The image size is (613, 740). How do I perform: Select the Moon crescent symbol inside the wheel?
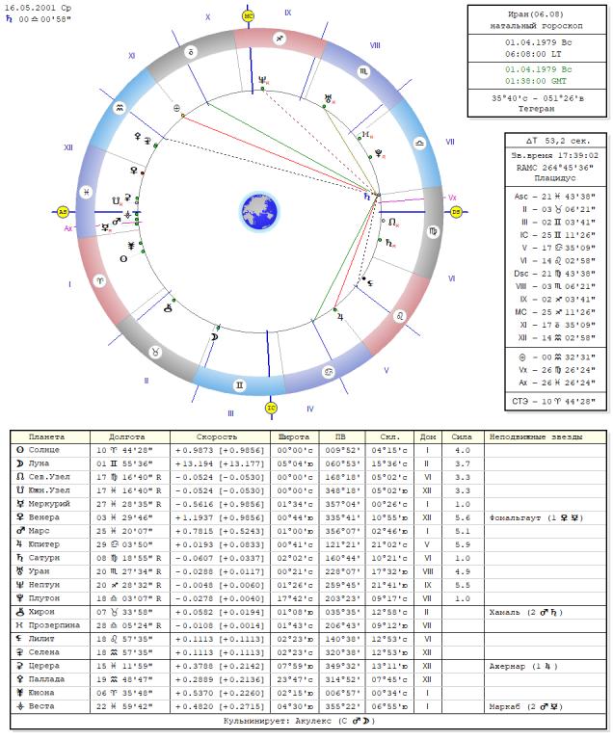pos(215,336)
